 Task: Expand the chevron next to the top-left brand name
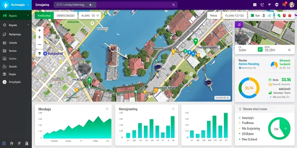(28, 5)
